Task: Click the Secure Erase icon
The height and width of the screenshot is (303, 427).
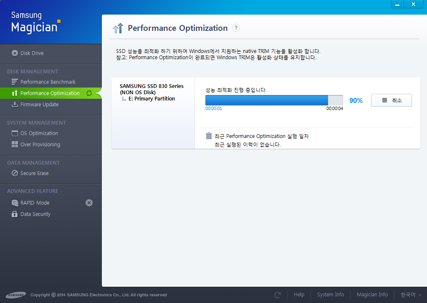Action: point(15,173)
